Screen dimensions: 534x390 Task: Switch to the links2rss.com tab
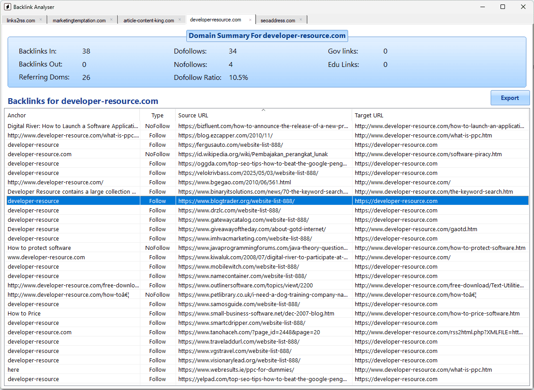coord(20,20)
